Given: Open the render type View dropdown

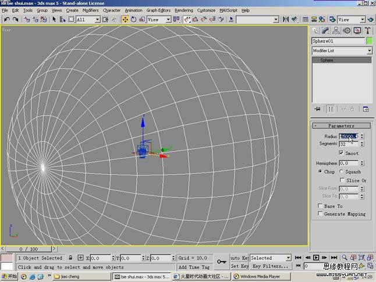Looking at the screenshot, I should (351, 20).
